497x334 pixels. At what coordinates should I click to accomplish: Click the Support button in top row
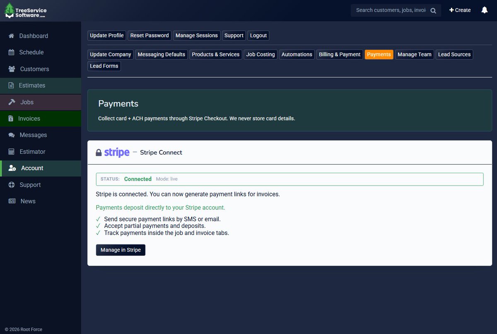click(234, 36)
